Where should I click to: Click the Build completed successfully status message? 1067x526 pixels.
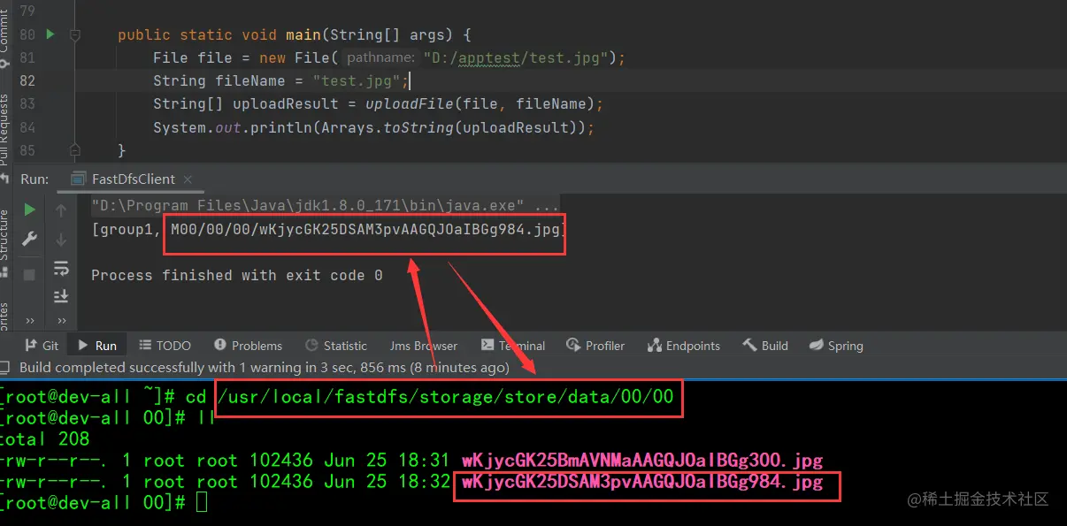265,367
